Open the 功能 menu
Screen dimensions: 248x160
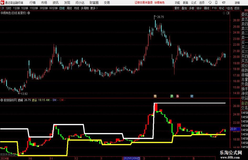(x=177, y=3)
